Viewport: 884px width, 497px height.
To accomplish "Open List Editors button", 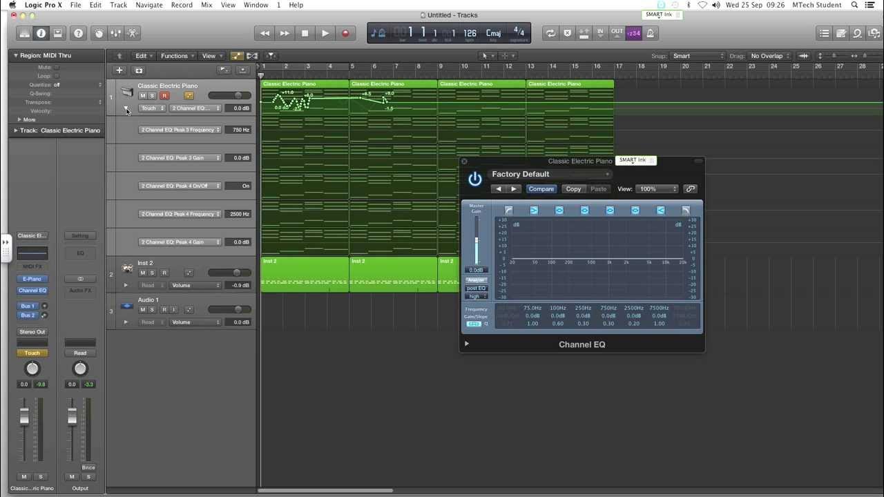I will [x=824, y=33].
